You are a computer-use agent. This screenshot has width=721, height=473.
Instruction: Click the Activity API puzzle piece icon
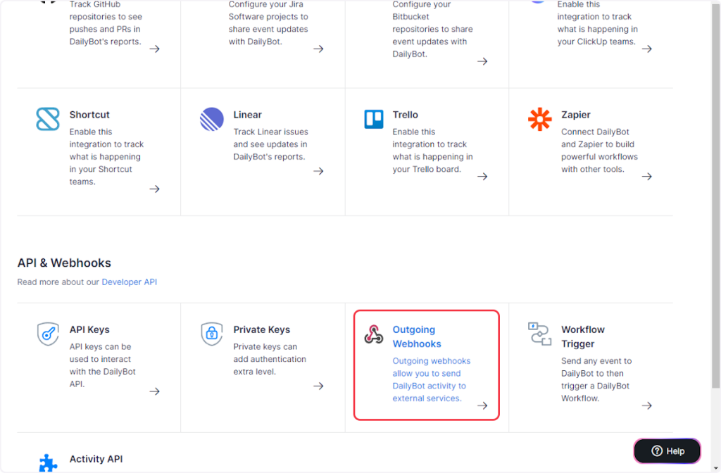(48, 462)
